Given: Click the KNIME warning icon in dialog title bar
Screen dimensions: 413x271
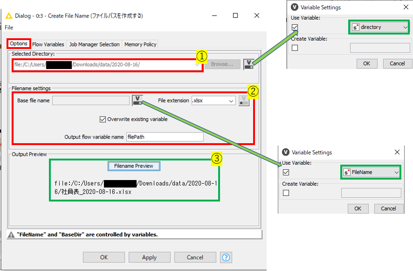Looking at the screenshot, I should pyautogui.click(x=9, y=16).
